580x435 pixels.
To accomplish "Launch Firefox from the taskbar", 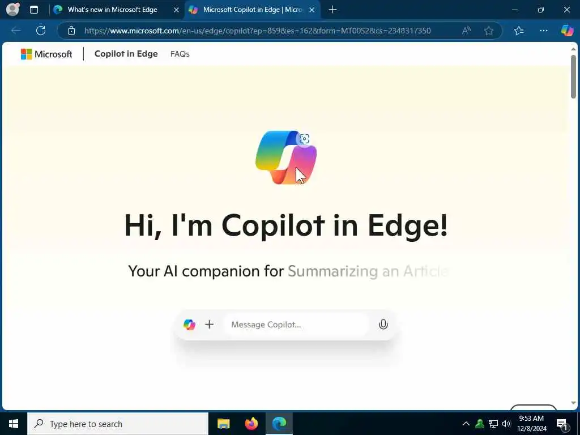I will tap(251, 424).
